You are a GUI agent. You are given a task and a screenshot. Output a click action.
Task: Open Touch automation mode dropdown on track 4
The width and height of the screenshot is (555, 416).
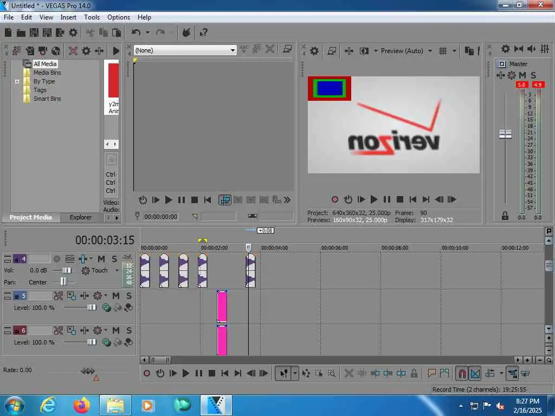click(117, 271)
